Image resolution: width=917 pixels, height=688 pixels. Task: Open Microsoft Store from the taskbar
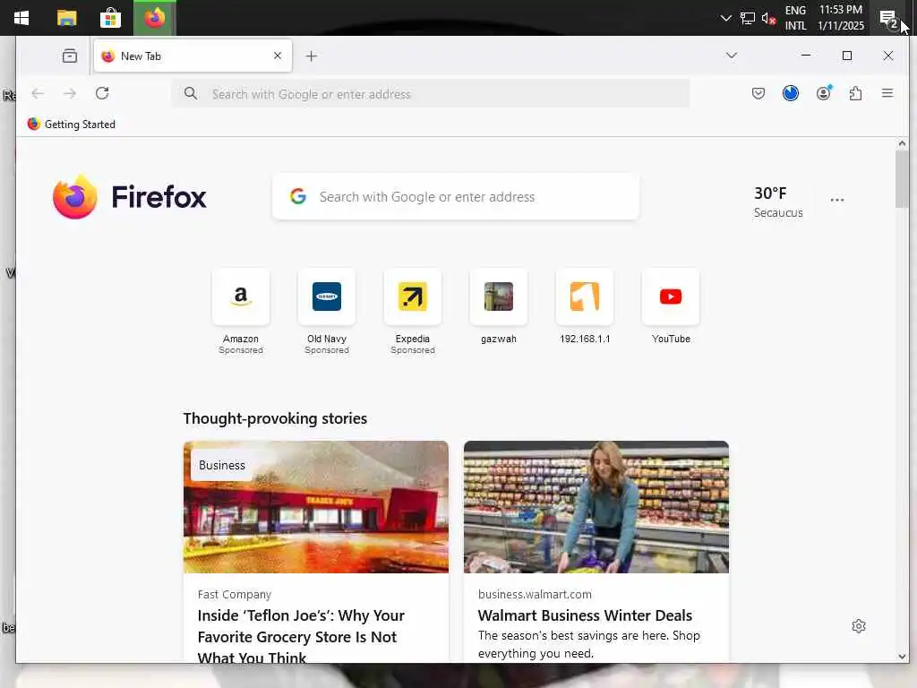click(x=110, y=18)
